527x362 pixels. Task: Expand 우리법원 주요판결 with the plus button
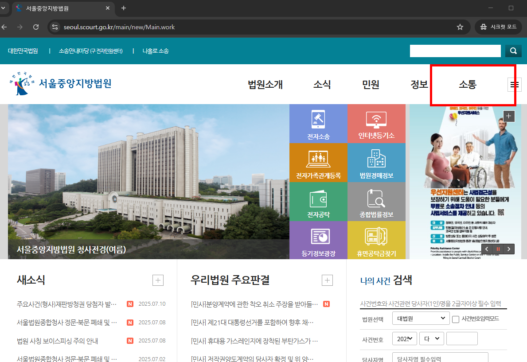coord(327,280)
